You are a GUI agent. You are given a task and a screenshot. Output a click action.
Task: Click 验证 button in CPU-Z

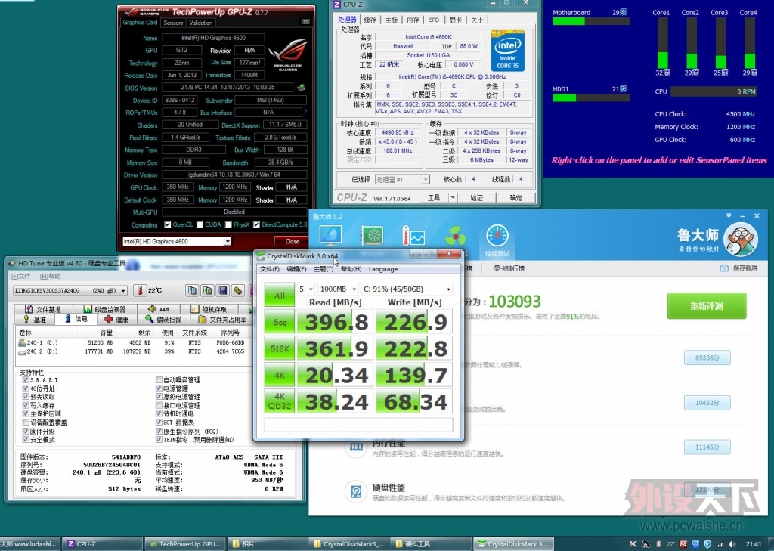click(477, 197)
